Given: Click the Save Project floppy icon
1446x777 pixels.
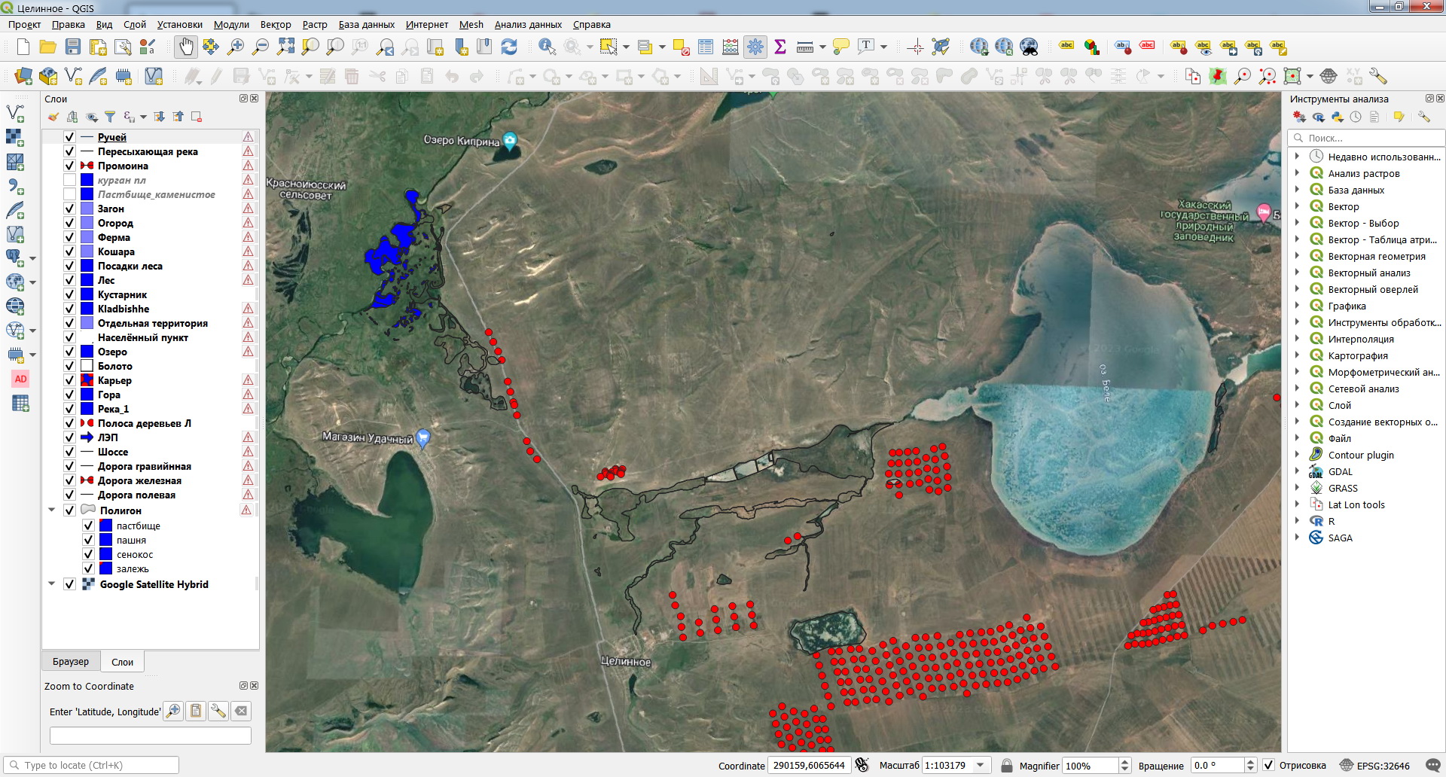Looking at the screenshot, I should (73, 47).
